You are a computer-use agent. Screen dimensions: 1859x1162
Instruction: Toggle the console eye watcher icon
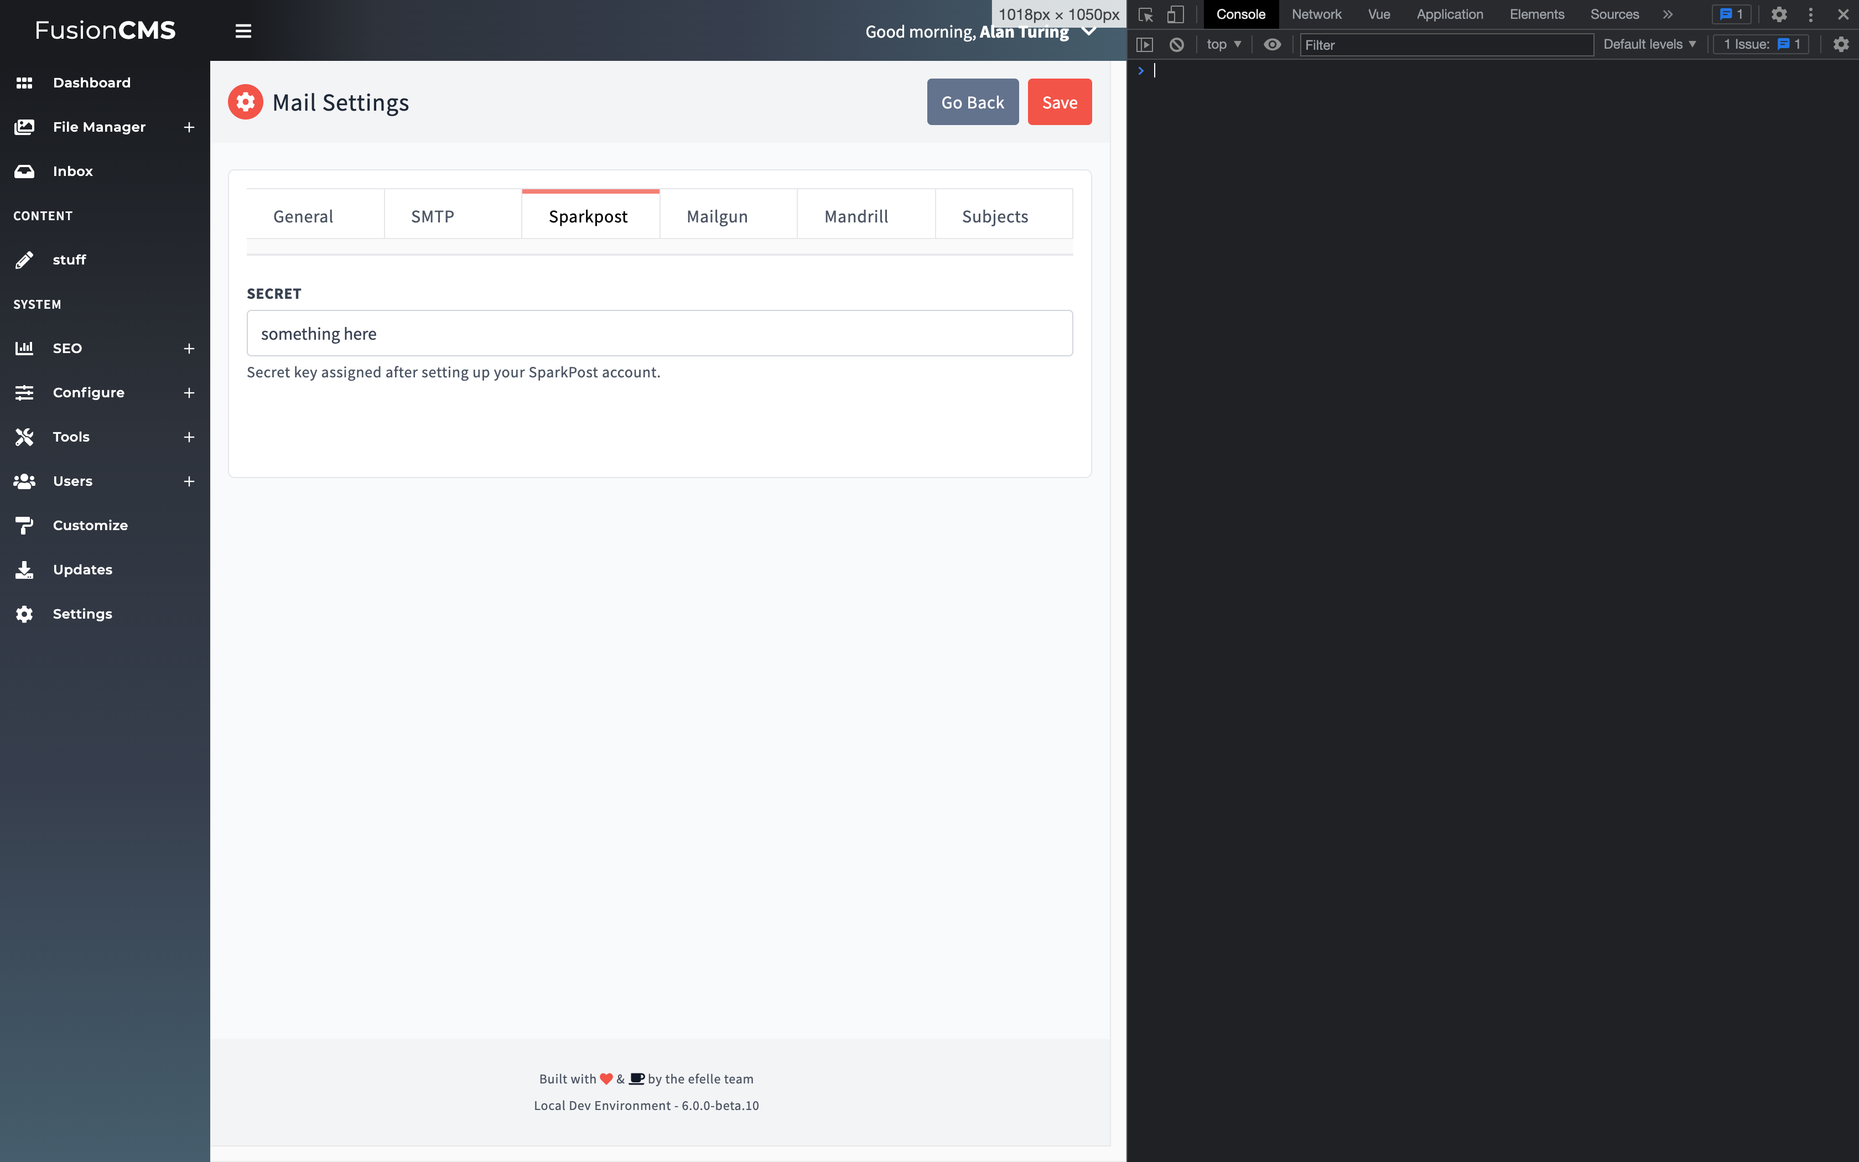(1272, 44)
